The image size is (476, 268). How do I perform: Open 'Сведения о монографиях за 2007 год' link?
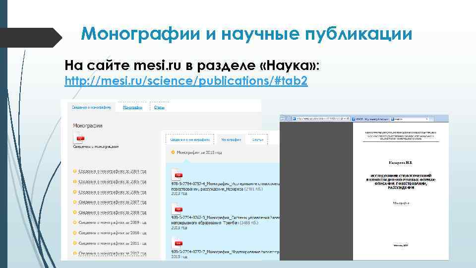tap(113, 202)
